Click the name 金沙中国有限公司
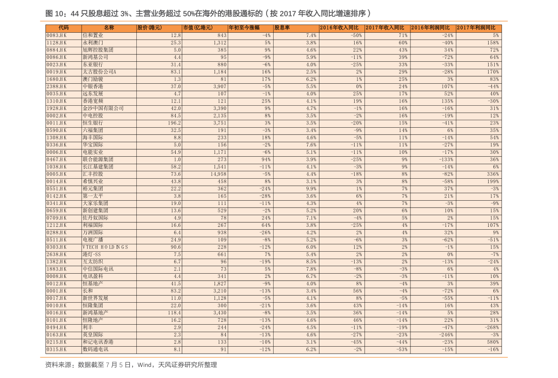The image size is (558, 378). (x=103, y=109)
